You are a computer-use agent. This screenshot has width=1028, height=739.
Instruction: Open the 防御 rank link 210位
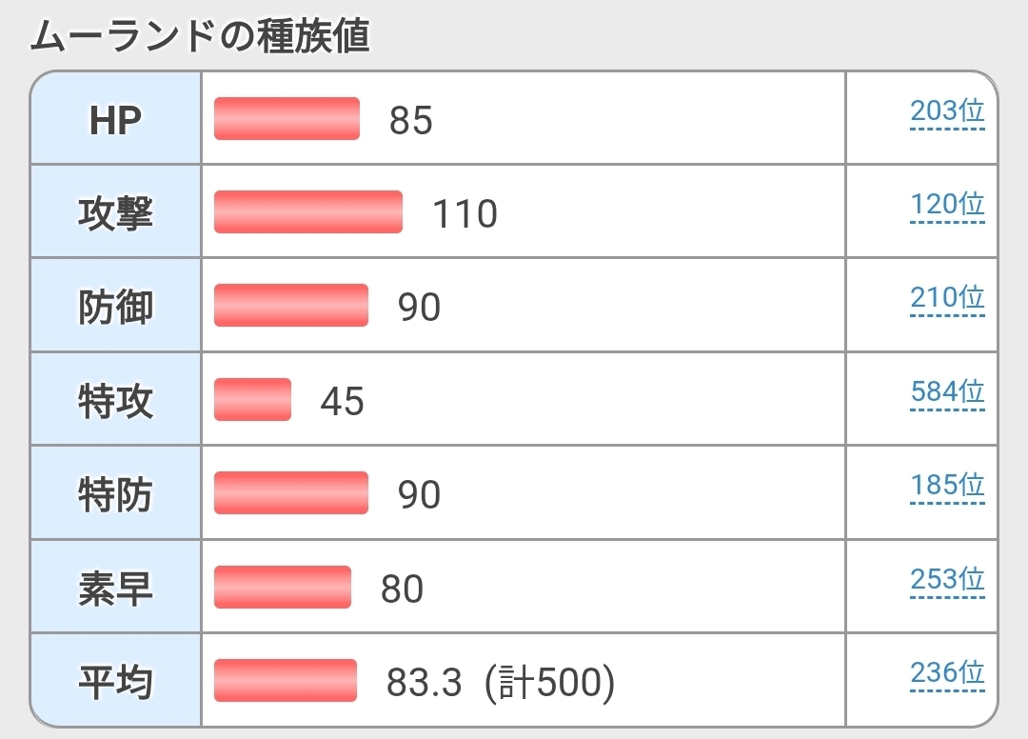(946, 298)
